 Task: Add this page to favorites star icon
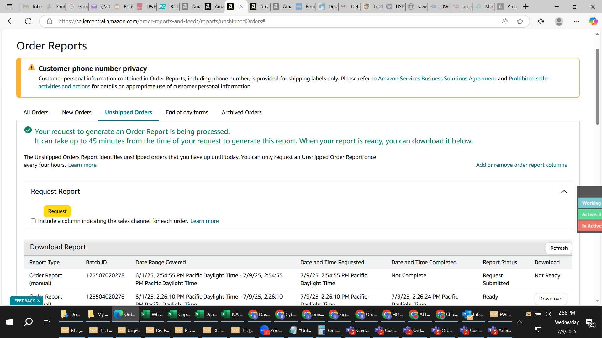coord(520,21)
